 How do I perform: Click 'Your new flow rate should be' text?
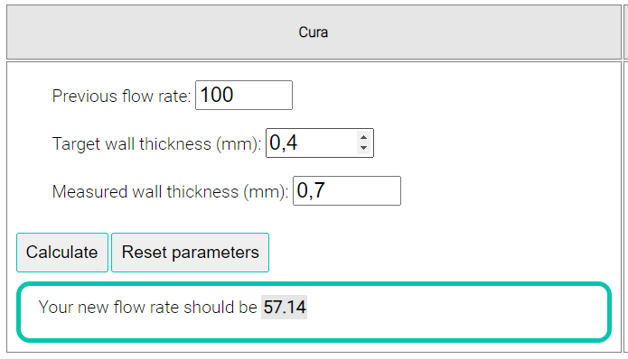(148, 307)
